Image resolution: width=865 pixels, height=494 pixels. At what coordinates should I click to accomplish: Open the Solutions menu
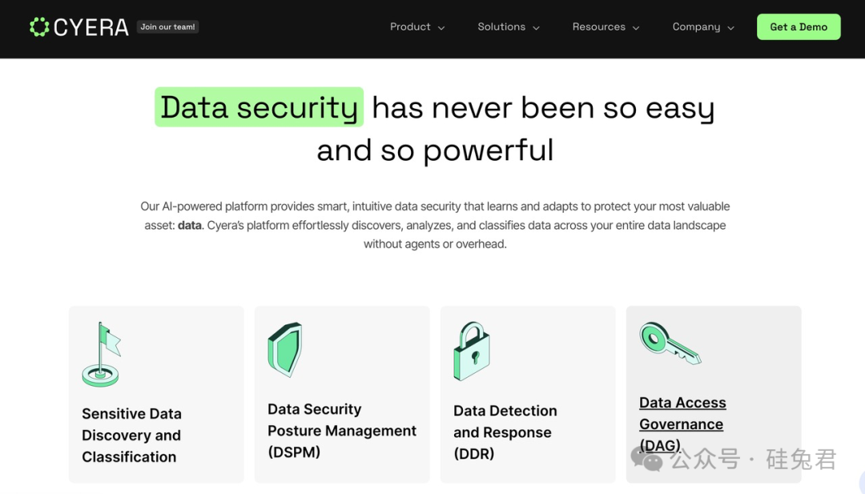(x=501, y=27)
